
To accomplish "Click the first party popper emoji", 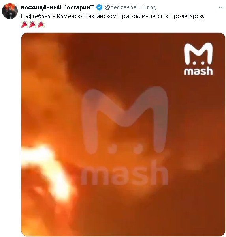I will coord(25,24).
